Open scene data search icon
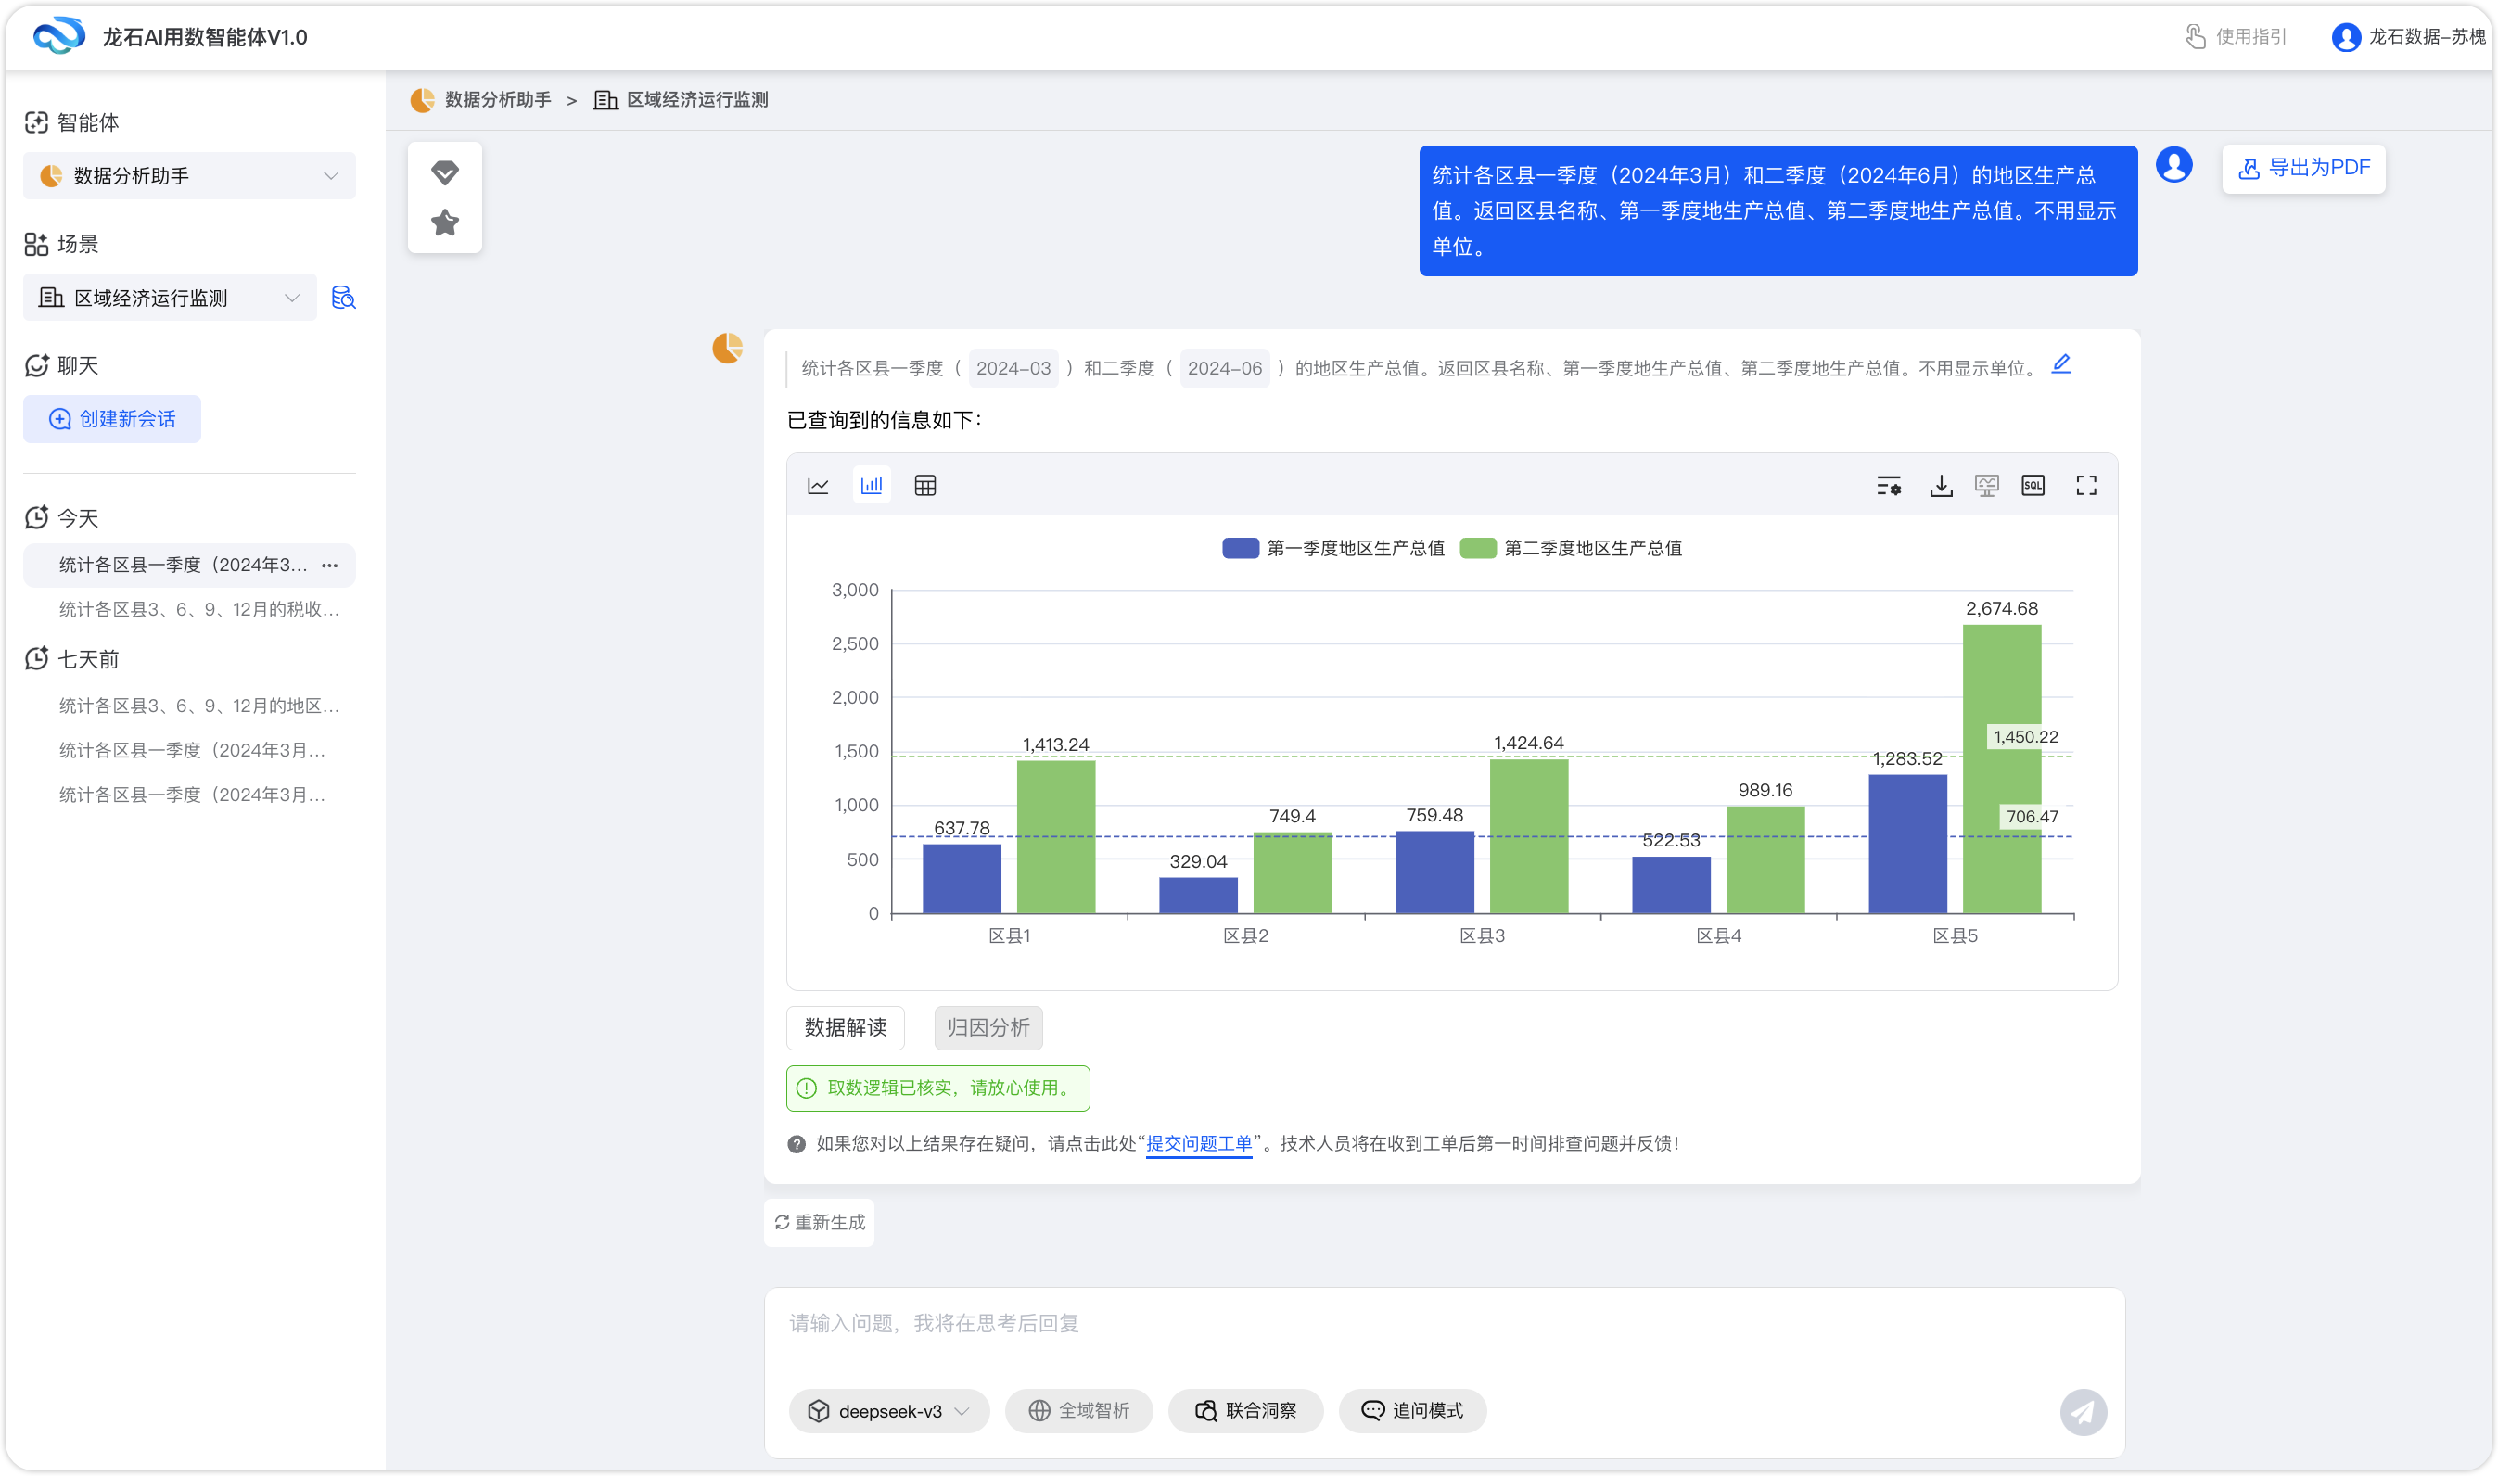 click(343, 298)
